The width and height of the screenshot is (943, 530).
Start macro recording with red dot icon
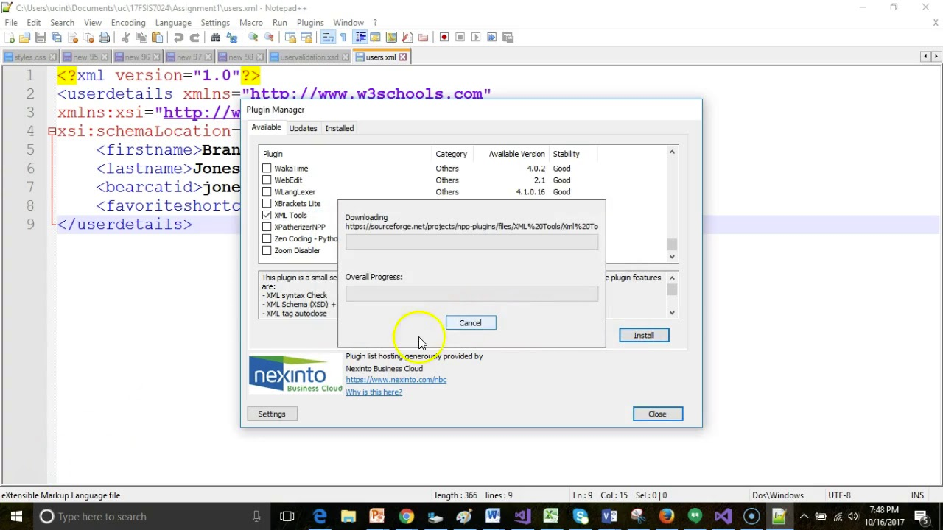444,38
